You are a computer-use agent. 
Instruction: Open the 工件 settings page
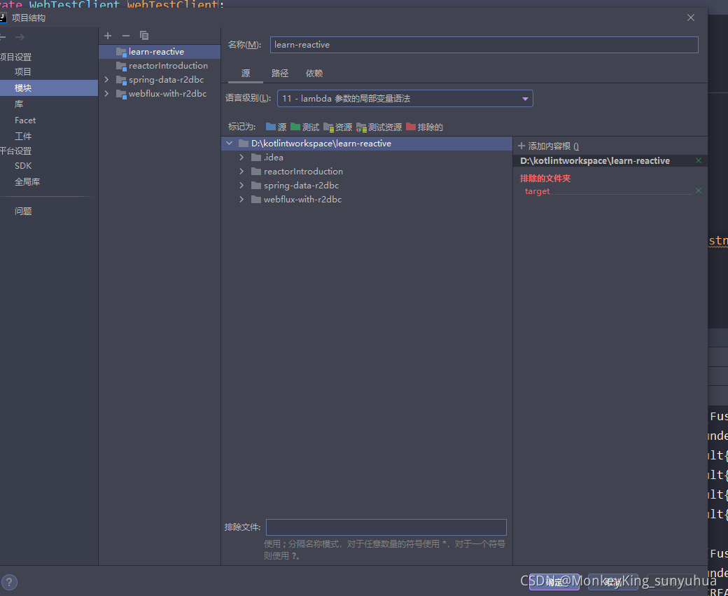pyautogui.click(x=23, y=136)
